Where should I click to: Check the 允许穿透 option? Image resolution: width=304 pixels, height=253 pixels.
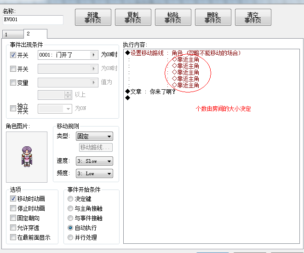(13, 227)
